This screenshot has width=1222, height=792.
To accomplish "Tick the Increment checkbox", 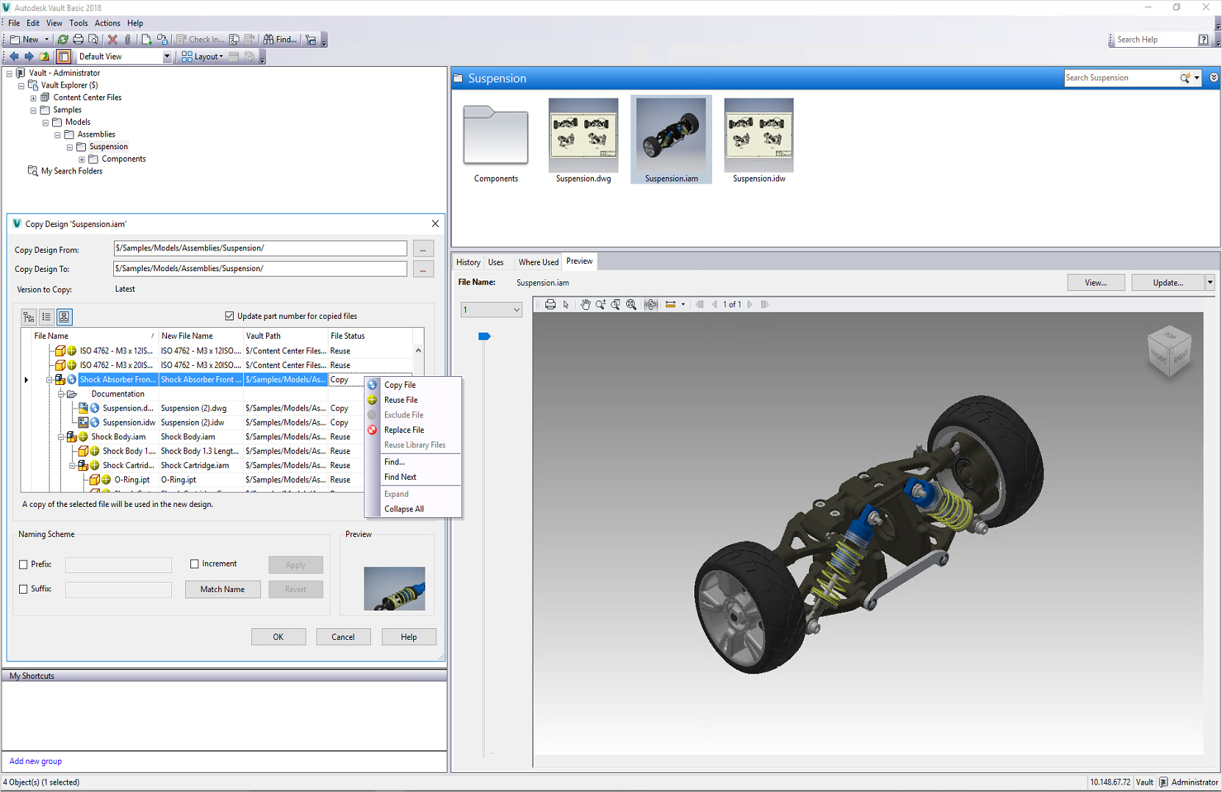I will [195, 564].
